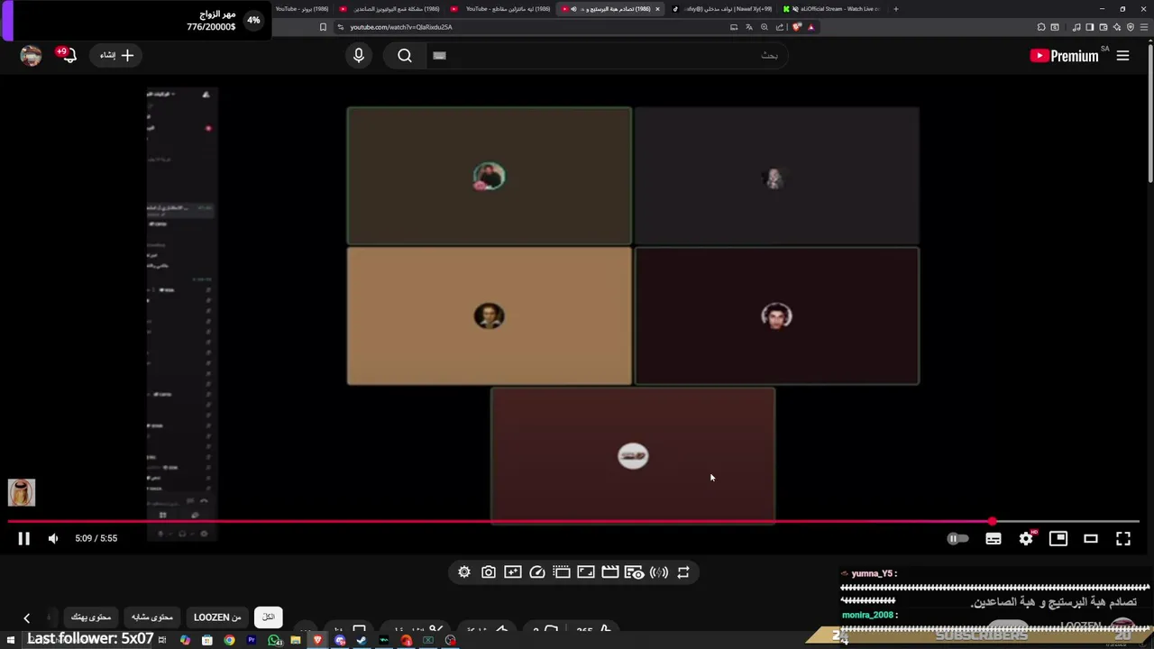
Task: Take a video screenshot with camera icon
Action: (489, 572)
